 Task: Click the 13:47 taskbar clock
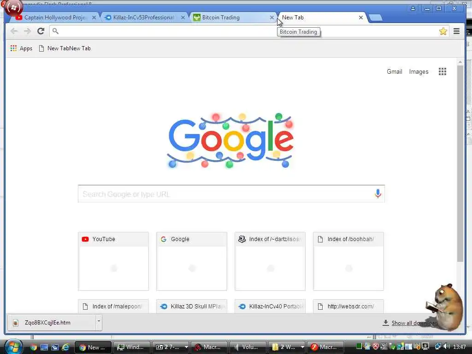(460, 347)
